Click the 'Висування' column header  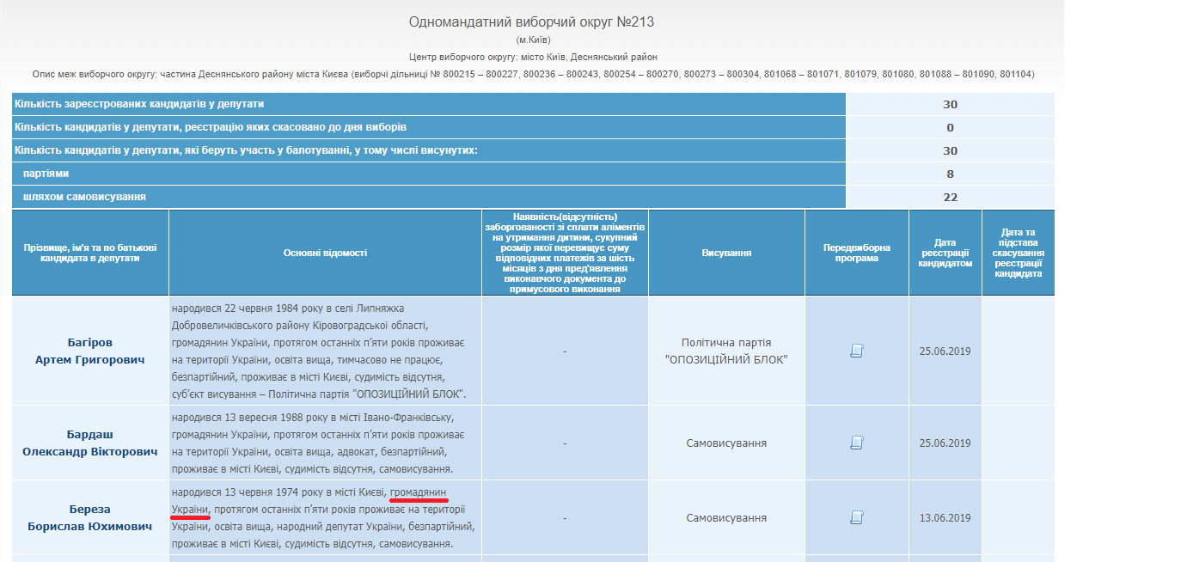[726, 253]
